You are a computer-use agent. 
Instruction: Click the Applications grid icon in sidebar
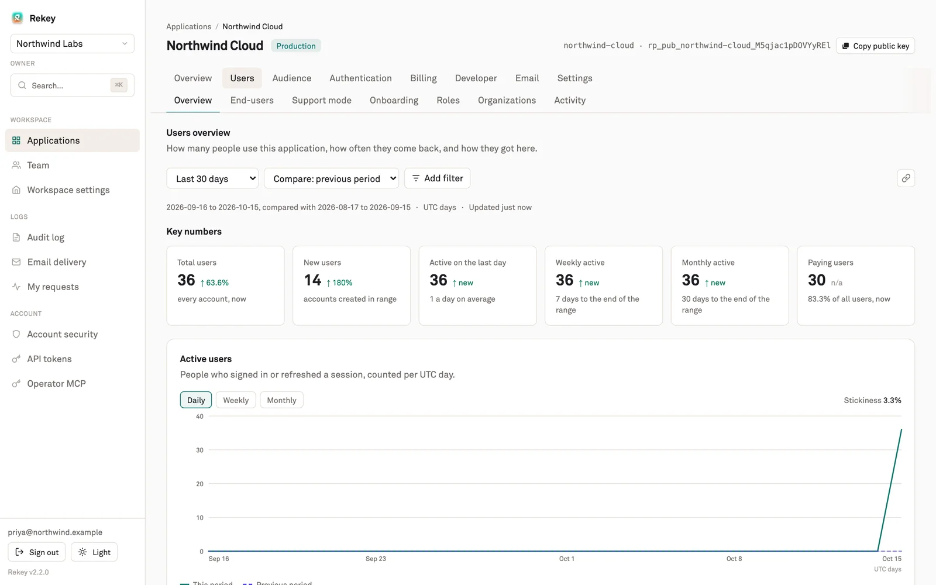tap(16, 140)
